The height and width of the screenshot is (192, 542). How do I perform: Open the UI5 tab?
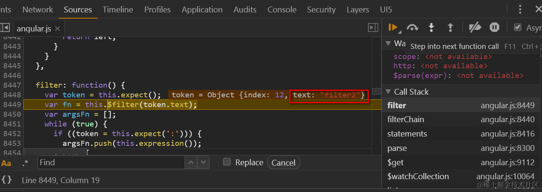click(x=386, y=9)
